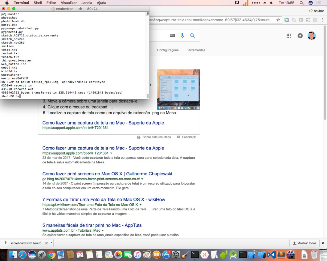Open Android Studio from the Dock

(233, 255)
